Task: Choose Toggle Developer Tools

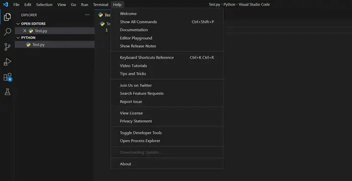Action: (x=167, y=133)
